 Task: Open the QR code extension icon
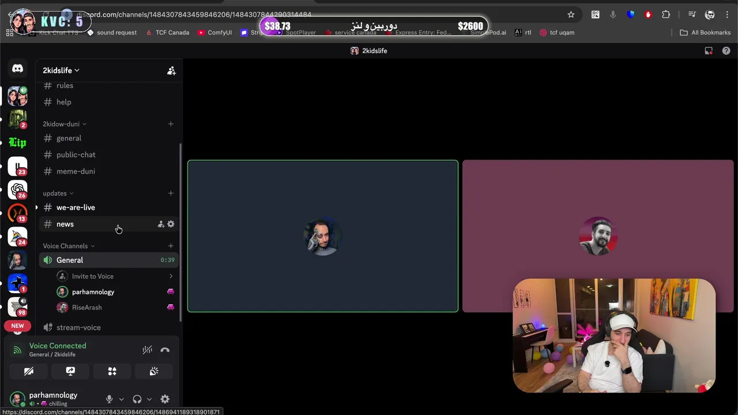tap(596, 14)
